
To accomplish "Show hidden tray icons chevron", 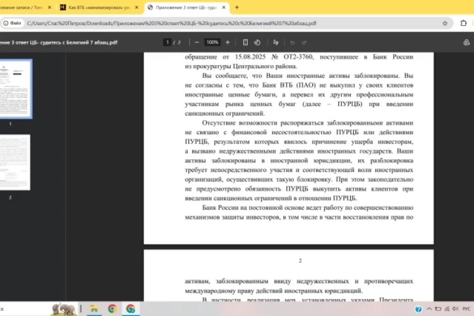I will (429, 309).
